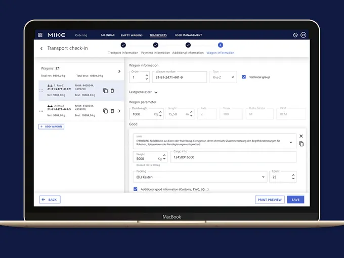Open the Packing dropdown (BL) Kasten
Screen dimensions: 344x258
199,177
